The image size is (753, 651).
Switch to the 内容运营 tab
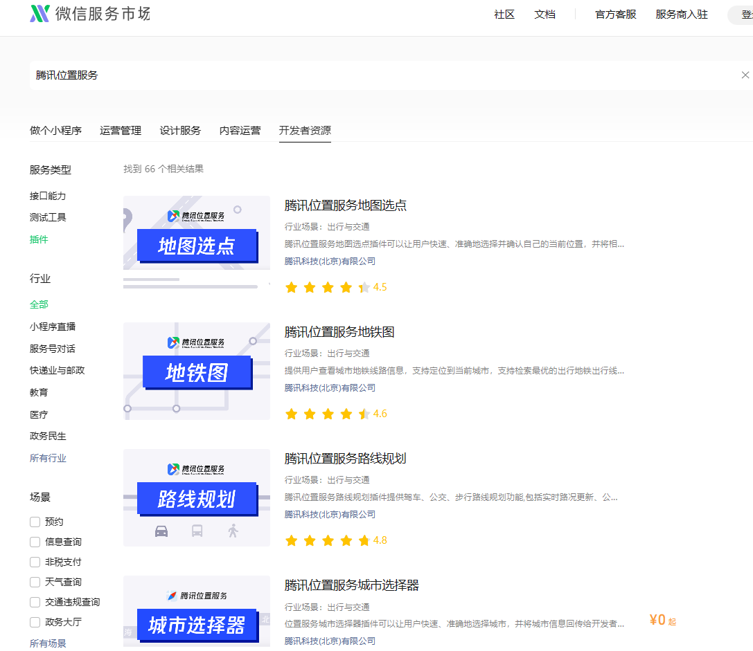point(240,131)
